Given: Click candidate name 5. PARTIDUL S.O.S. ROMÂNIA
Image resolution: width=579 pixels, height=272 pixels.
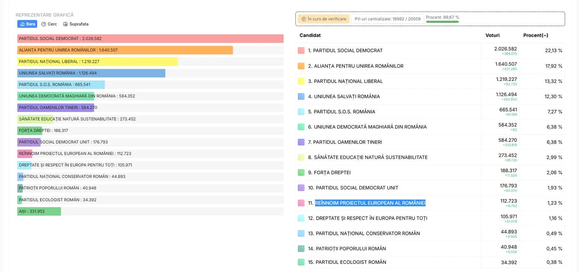Looking at the screenshot, I should (342, 111).
